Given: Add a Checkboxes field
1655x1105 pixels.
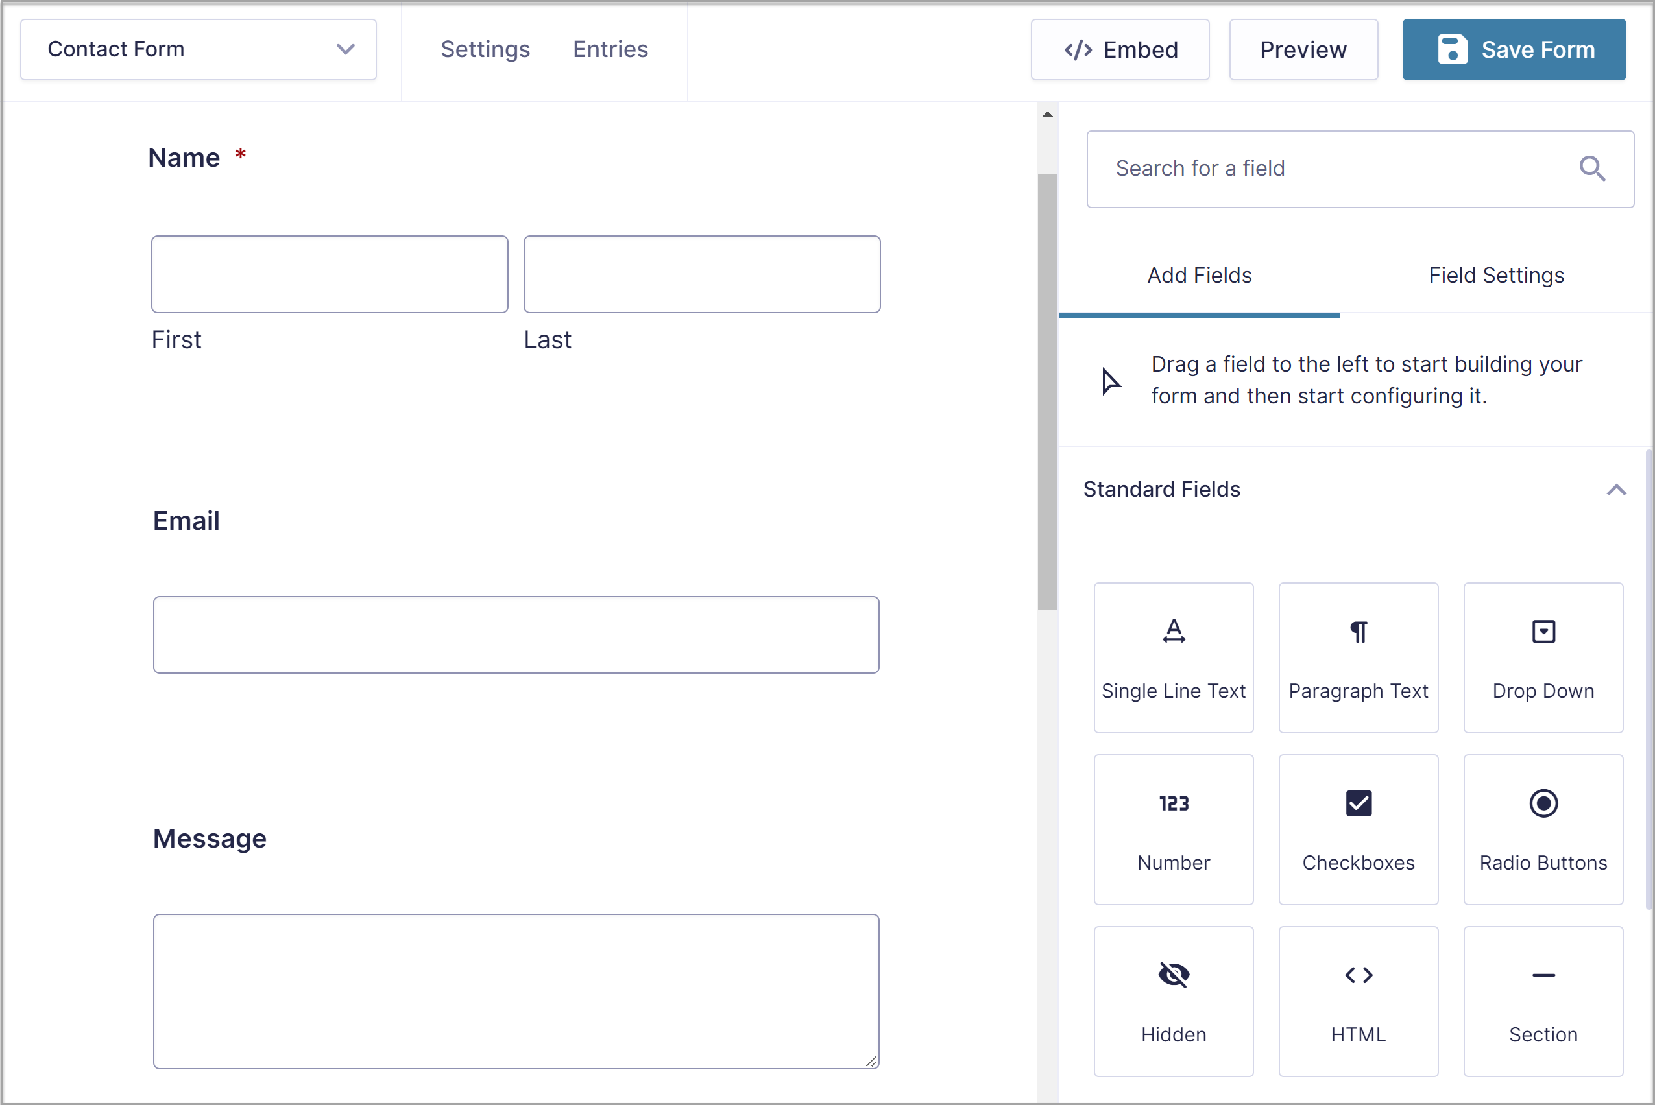Looking at the screenshot, I should [1359, 829].
